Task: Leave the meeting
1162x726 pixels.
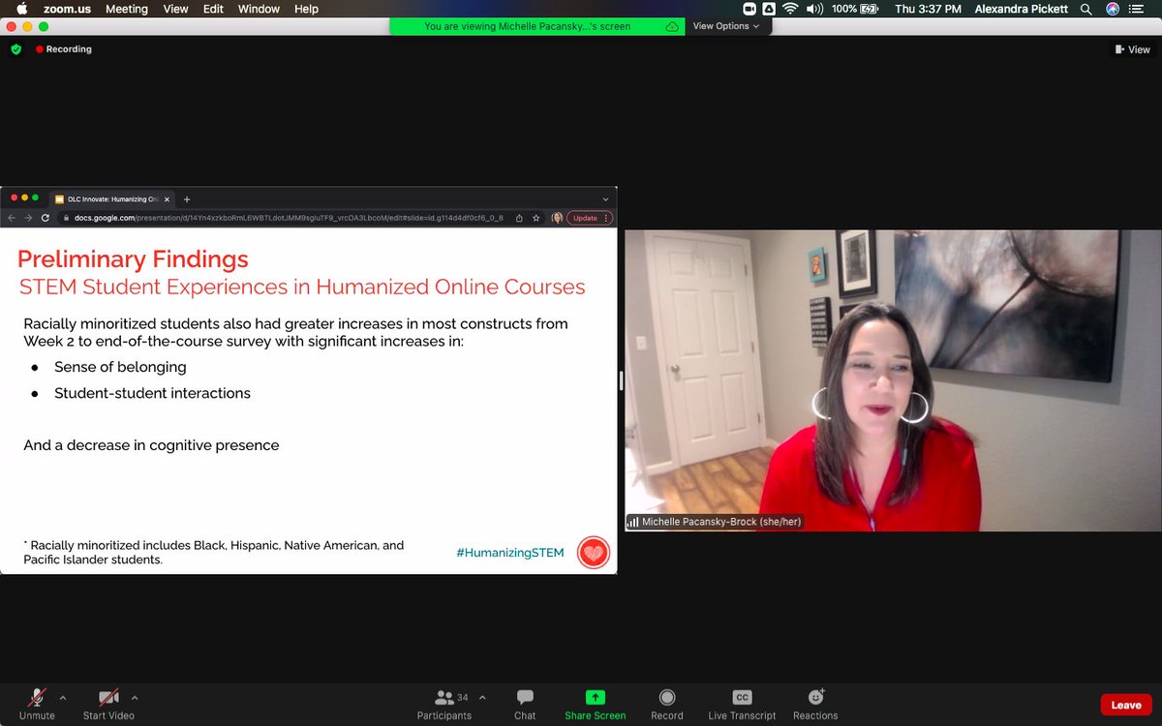Action: click(x=1126, y=705)
